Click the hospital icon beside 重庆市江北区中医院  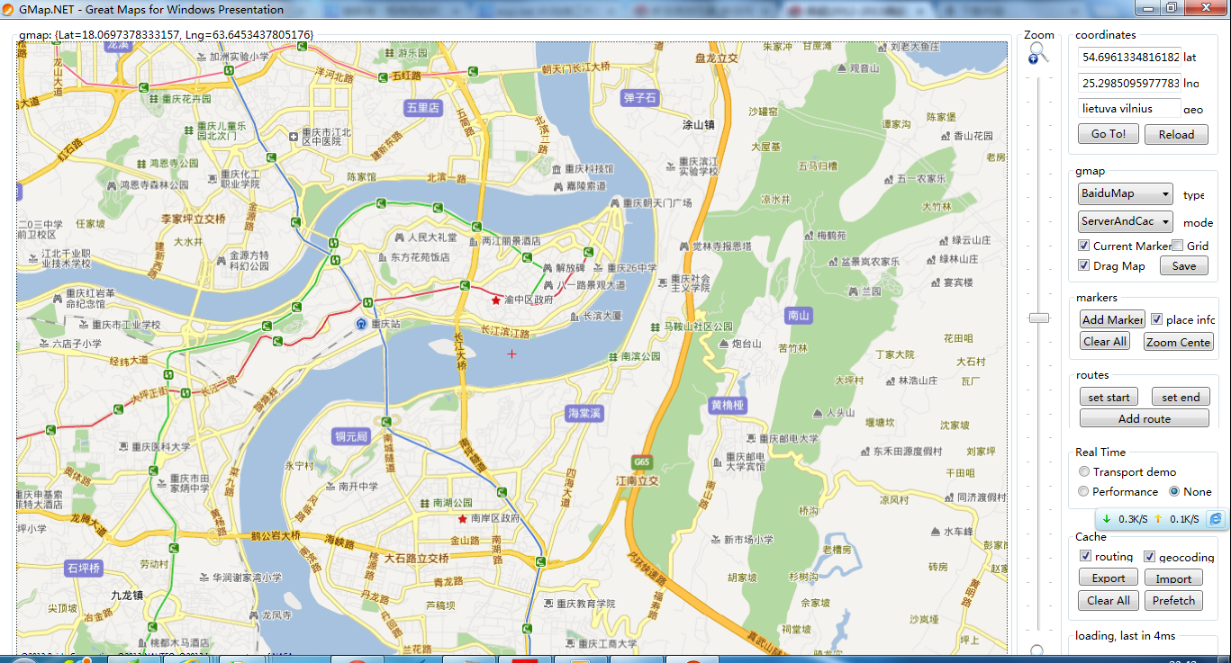(x=293, y=137)
